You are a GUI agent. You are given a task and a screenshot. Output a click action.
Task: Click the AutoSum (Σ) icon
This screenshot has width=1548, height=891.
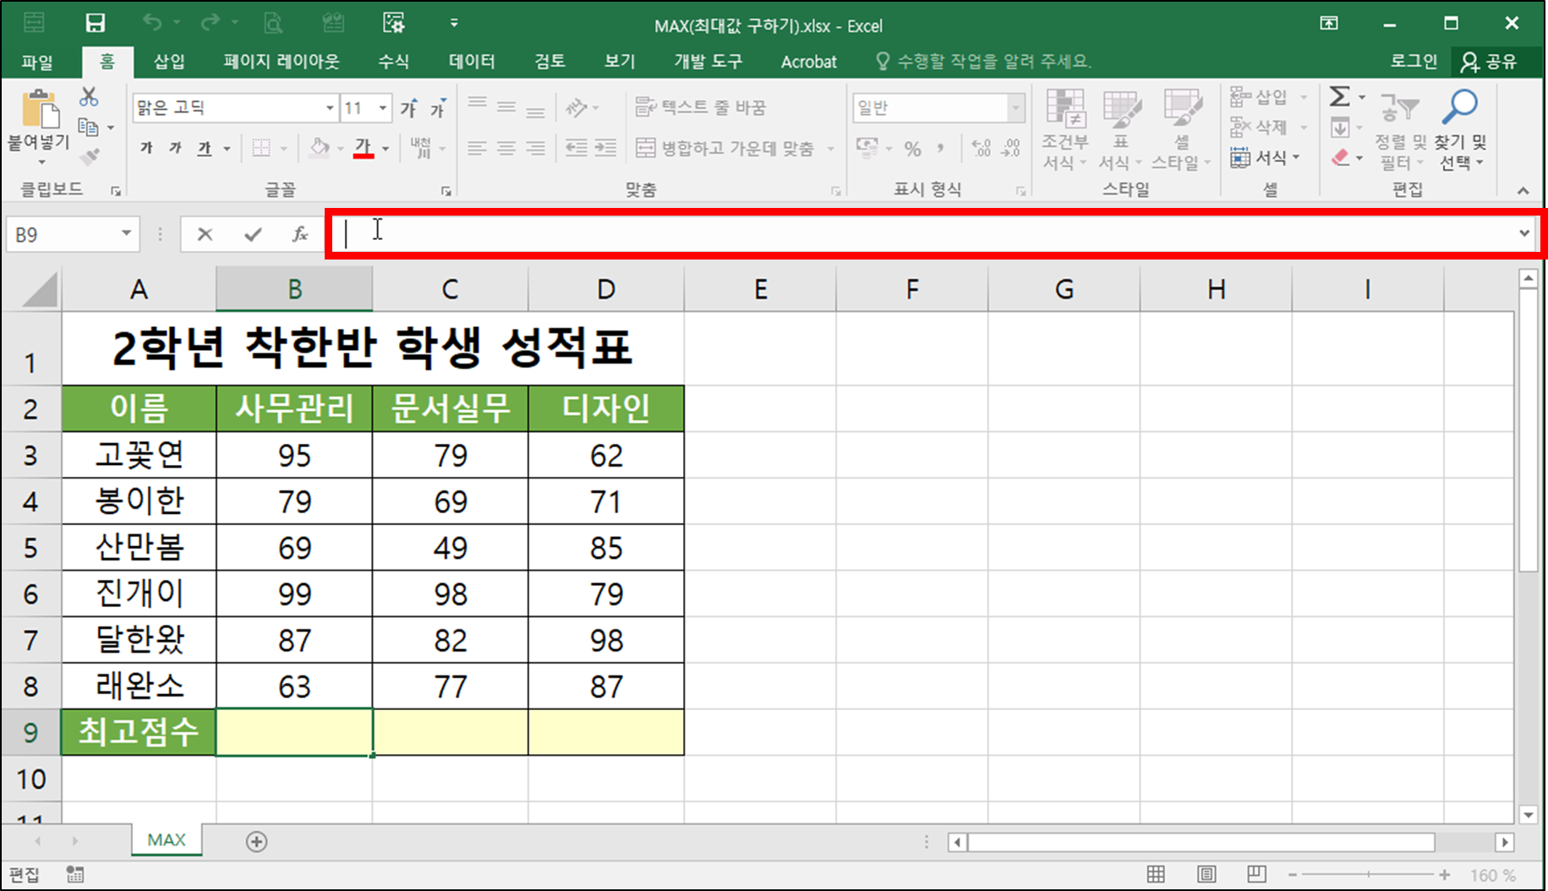pyautogui.click(x=1339, y=96)
